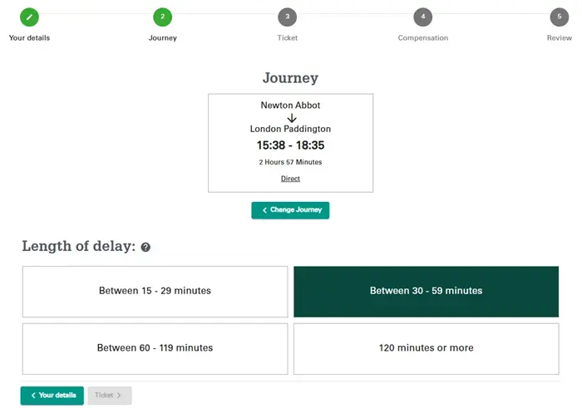The image size is (582, 408).
Task: Click the green pencil step icon
Action: click(x=29, y=17)
